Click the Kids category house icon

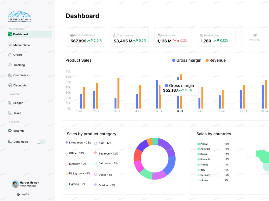pos(96,143)
